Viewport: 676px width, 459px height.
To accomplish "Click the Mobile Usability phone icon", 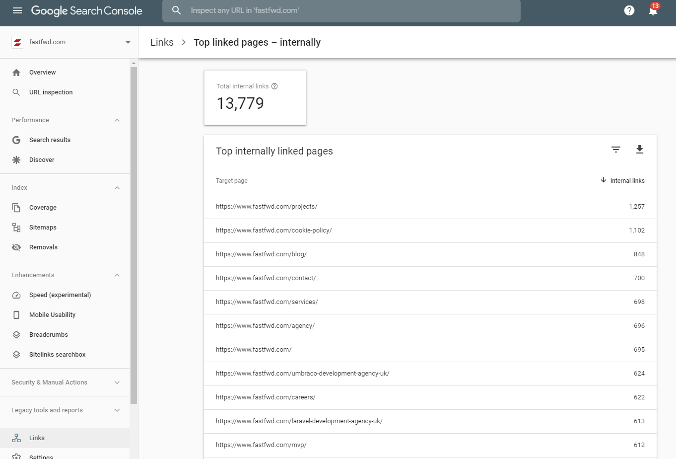I will coord(16,315).
